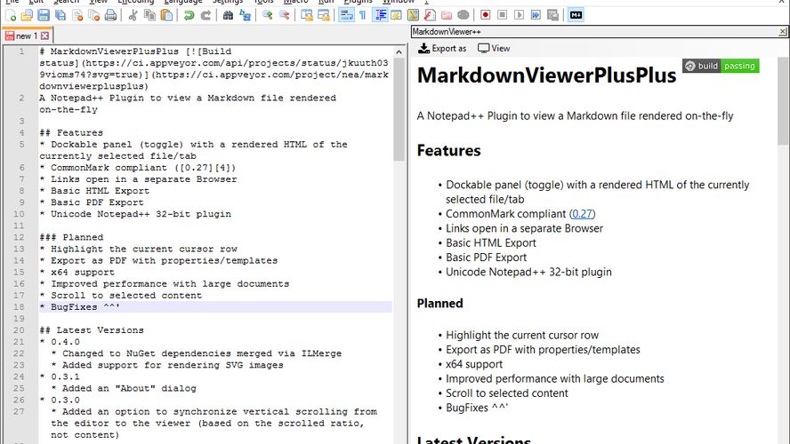
Task: Click '* 0.3.1' line in the editor
Action: click(60, 377)
